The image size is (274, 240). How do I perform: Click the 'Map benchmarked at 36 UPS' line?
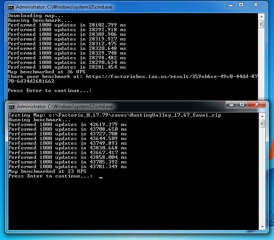coord(47,72)
